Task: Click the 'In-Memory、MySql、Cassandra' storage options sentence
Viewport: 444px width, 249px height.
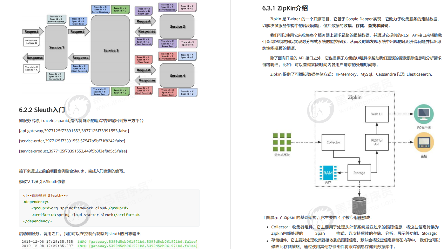Action: 352,74
